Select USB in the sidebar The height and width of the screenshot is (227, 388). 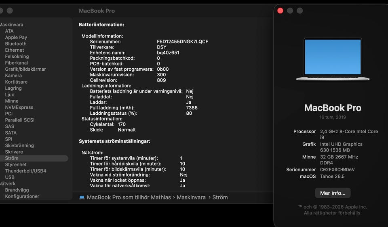click(x=10, y=177)
